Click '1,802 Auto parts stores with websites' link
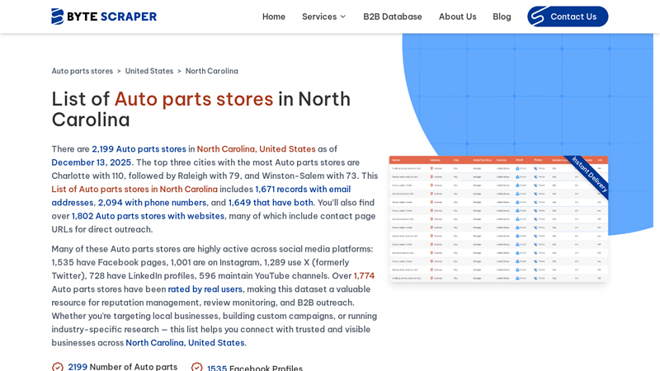The height and width of the screenshot is (371, 660). pyautogui.click(x=148, y=216)
